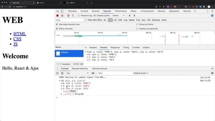
Task: Toggle the device toolbar icon
Action: pos(62,11)
